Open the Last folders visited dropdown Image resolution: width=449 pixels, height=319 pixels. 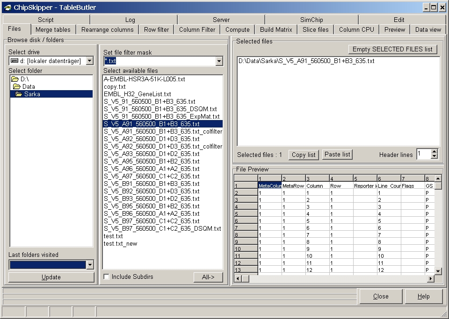click(x=90, y=265)
